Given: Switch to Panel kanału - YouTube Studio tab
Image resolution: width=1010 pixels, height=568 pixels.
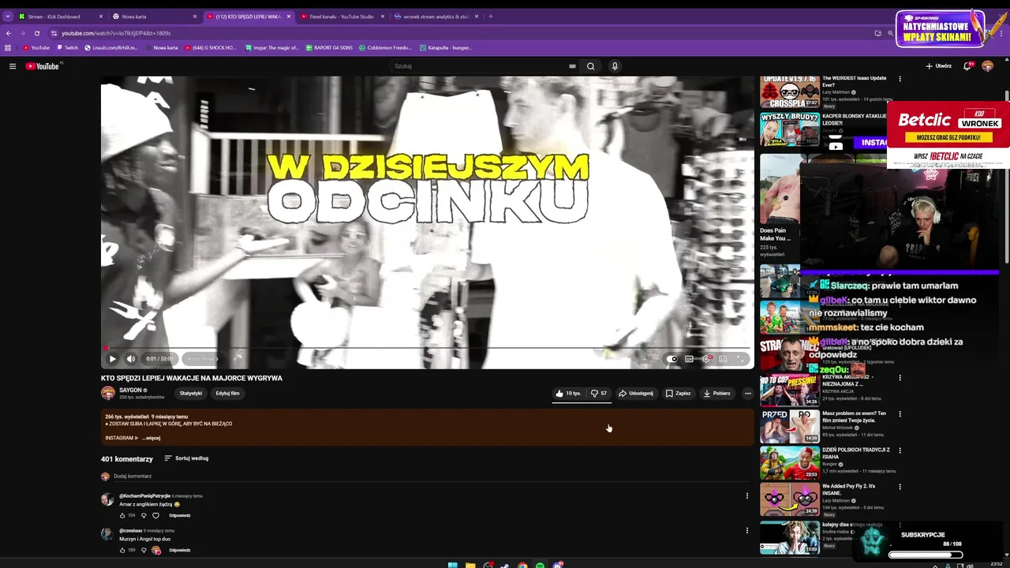Looking at the screenshot, I should [342, 17].
